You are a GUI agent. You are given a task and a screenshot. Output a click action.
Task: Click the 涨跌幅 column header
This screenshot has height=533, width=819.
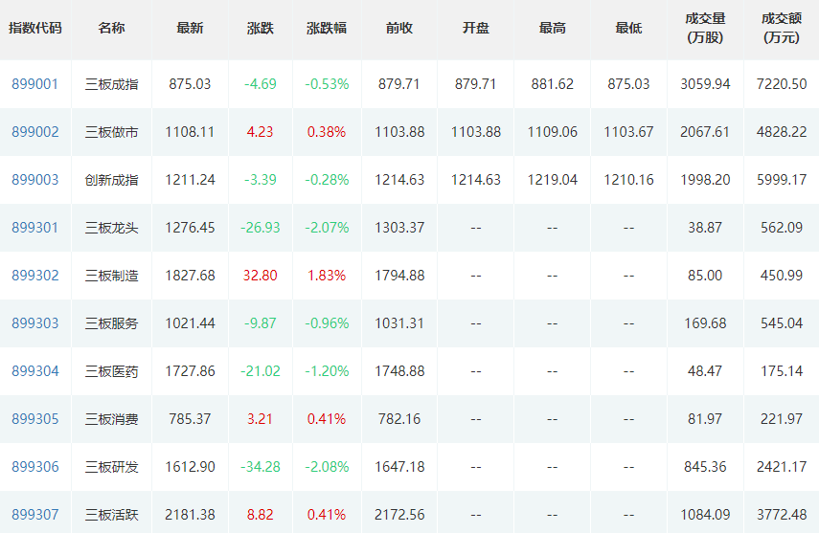point(327,28)
